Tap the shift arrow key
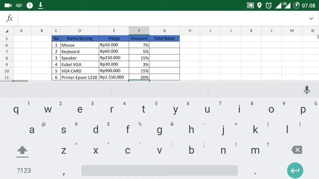This screenshot has height=179, width=319. 22,151
